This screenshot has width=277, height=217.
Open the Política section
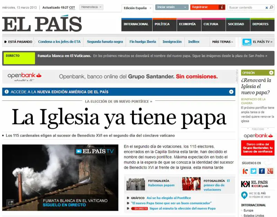tap(164, 24)
